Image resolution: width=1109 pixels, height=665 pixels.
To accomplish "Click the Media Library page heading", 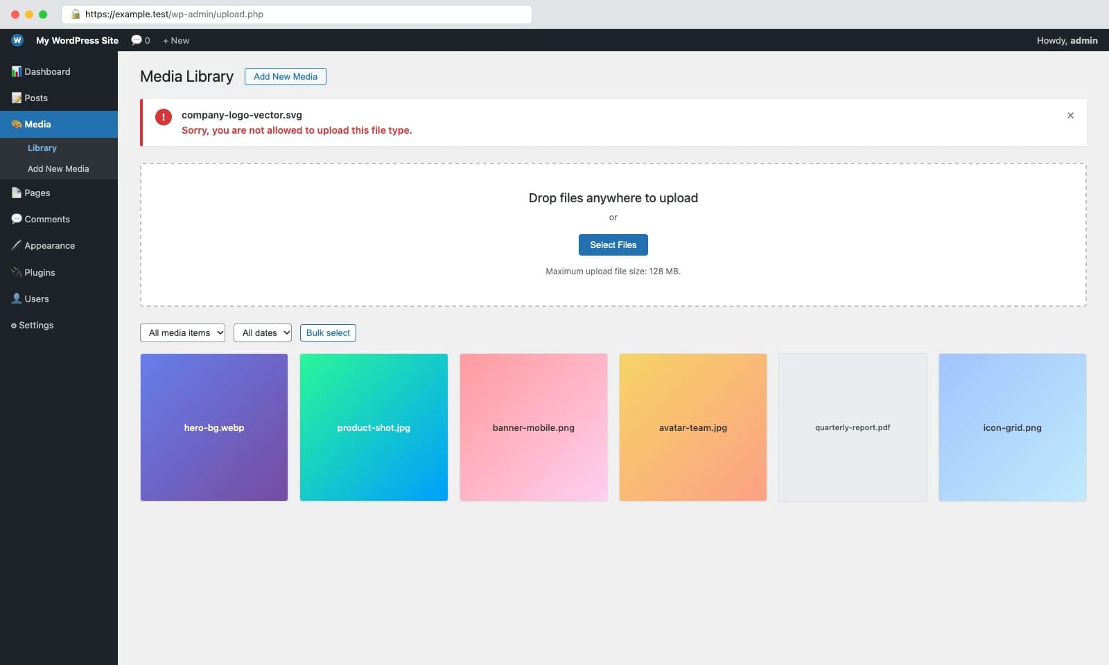I will (186, 76).
